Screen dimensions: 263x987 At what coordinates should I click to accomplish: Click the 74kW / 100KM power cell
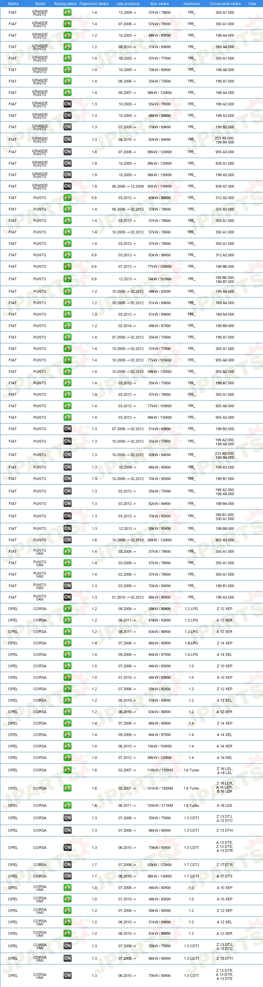(x=159, y=746)
